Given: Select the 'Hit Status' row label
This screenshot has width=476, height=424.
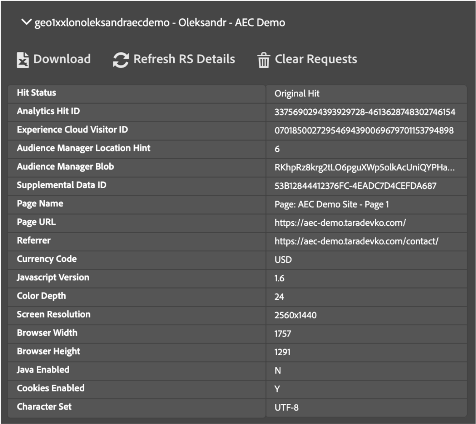Looking at the screenshot, I should pyautogui.click(x=36, y=93).
